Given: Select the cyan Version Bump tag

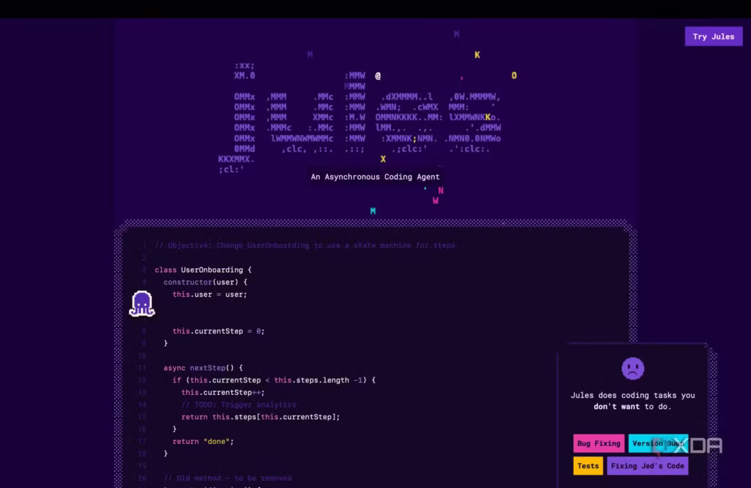Looking at the screenshot, I should pyautogui.click(x=658, y=443).
